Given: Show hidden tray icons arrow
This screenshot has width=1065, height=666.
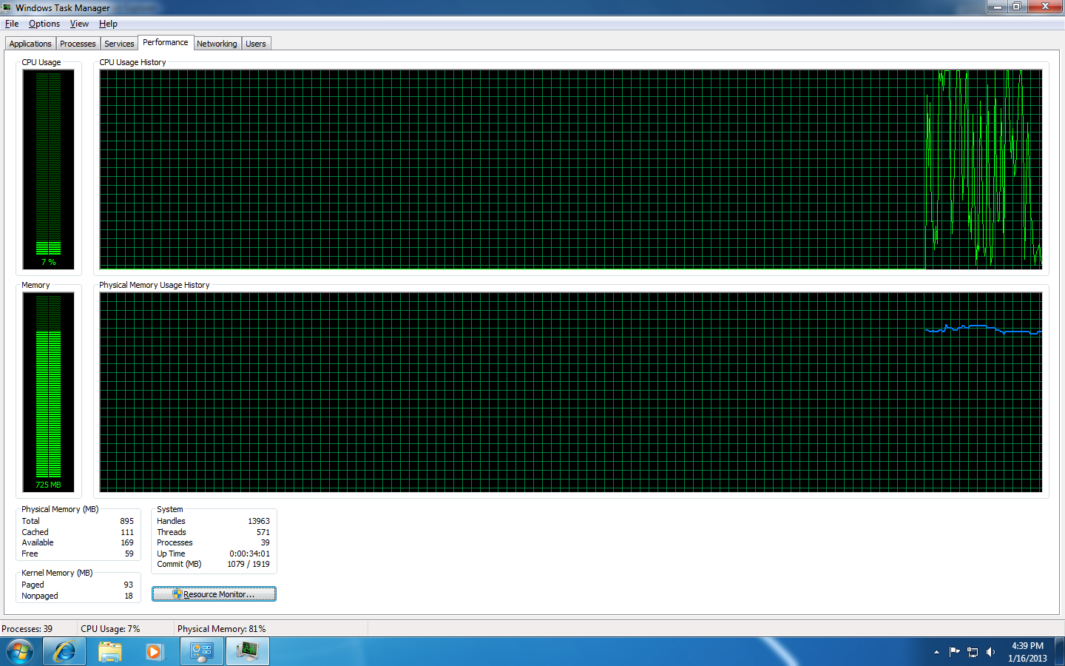Looking at the screenshot, I should click(x=936, y=652).
